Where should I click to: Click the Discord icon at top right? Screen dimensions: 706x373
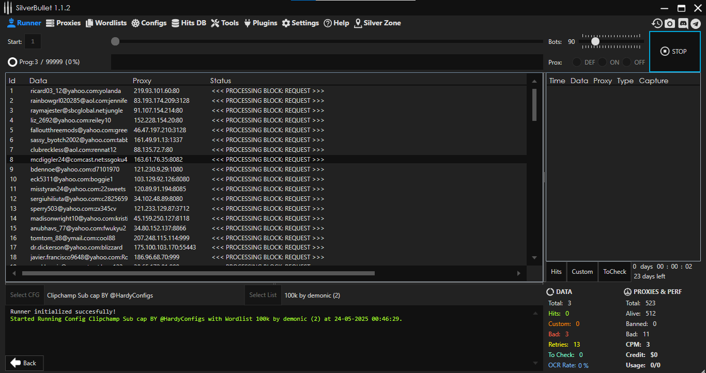pyautogui.click(x=683, y=23)
